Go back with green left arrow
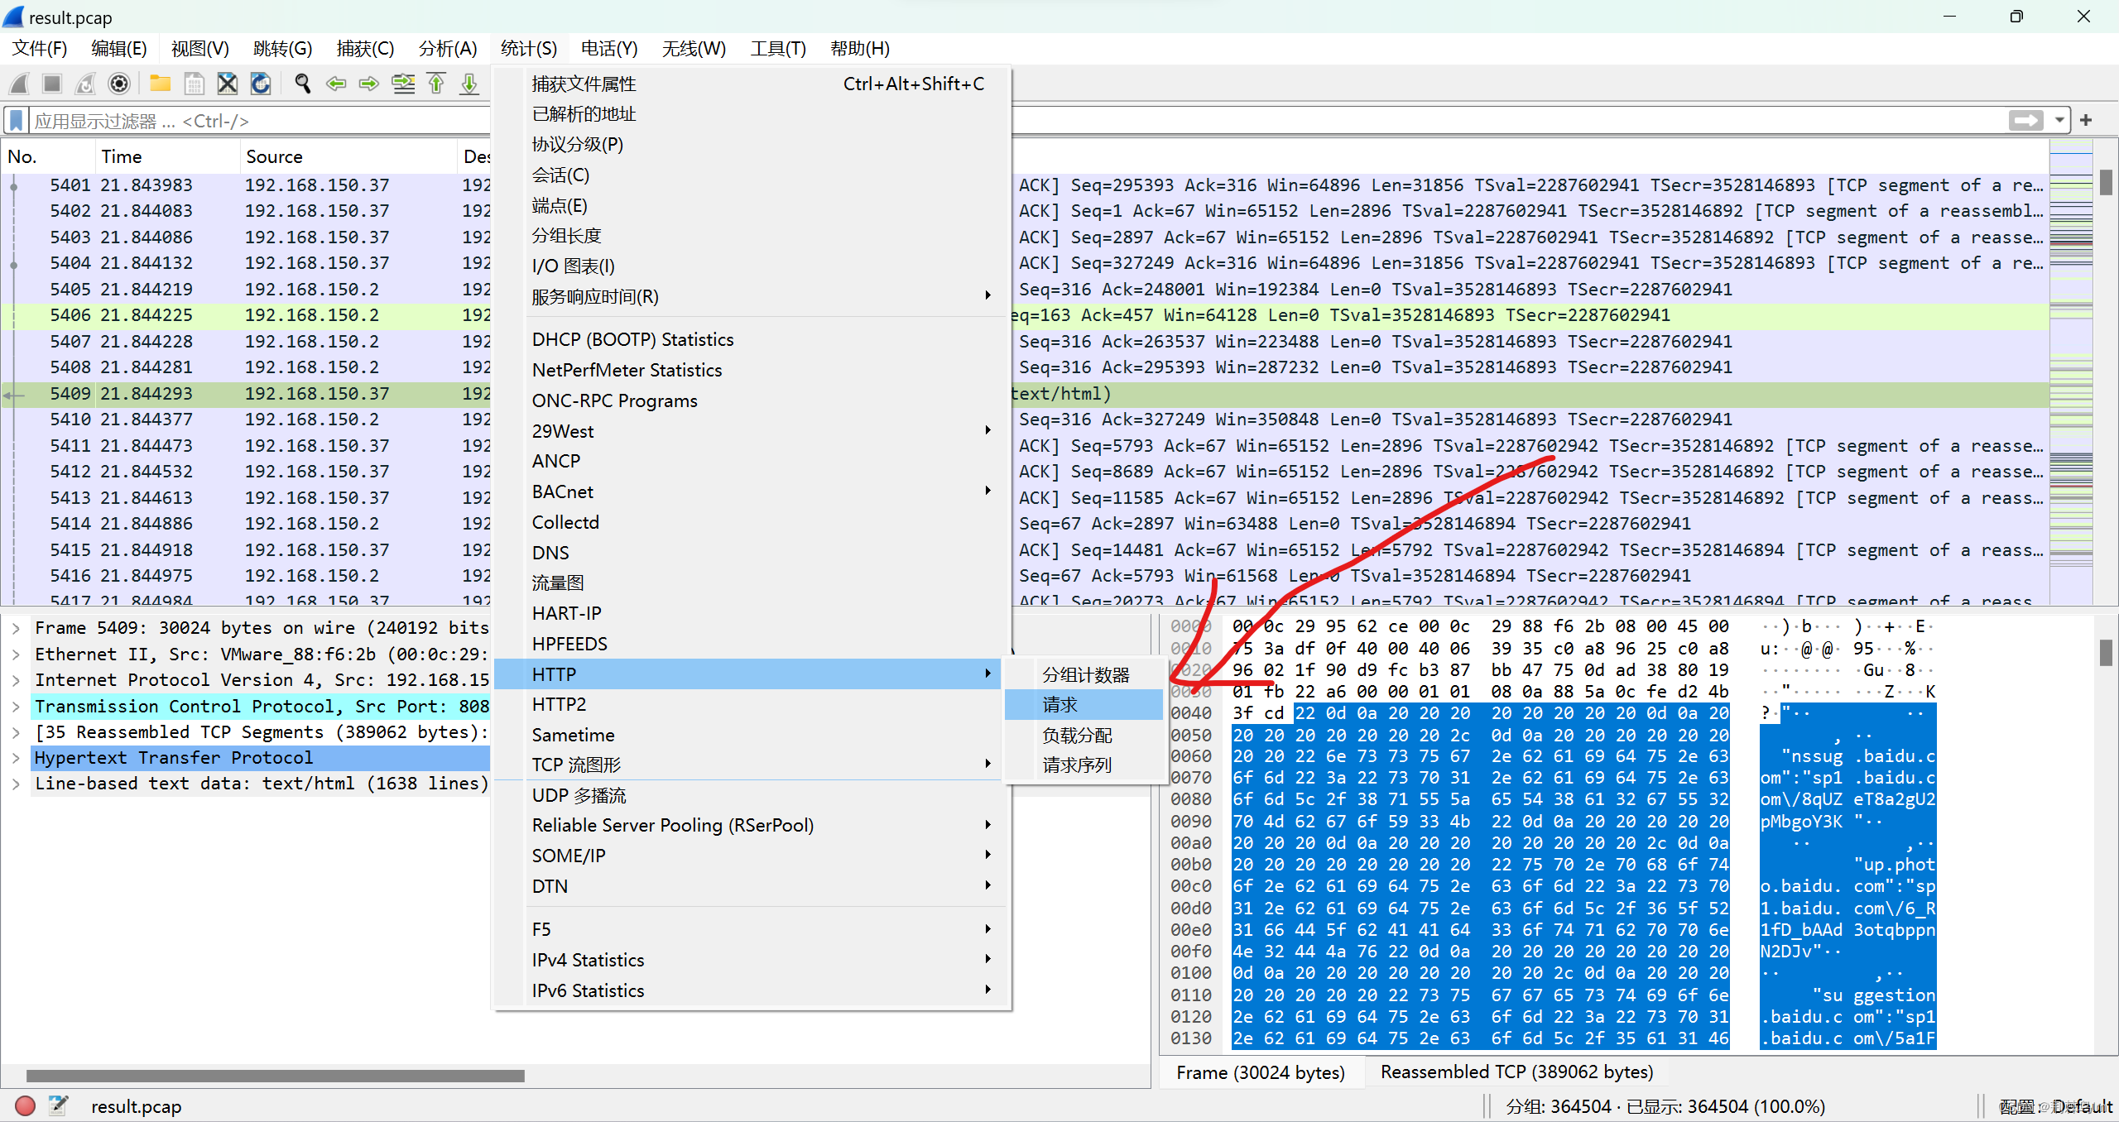This screenshot has height=1122, width=2119. [336, 84]
